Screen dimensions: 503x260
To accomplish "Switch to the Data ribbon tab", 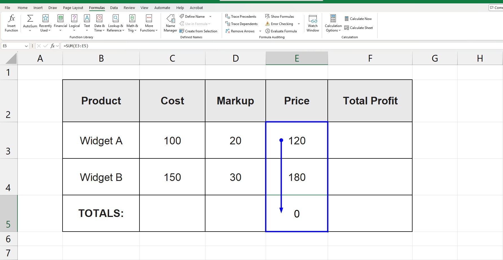I will (x=114, y=8).
